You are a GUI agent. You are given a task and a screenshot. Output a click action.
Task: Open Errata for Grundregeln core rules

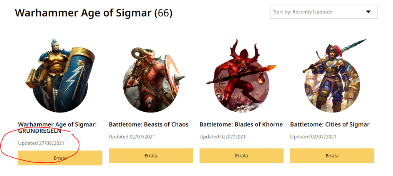(x=60, y=158)
